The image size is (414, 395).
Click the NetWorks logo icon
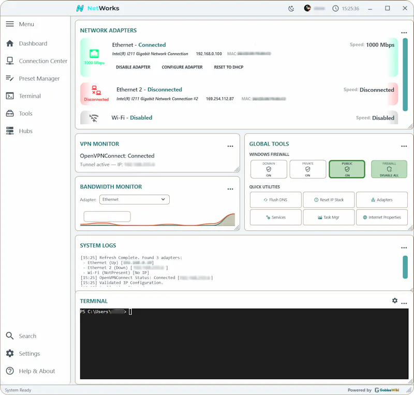click(x=80, y=8)
